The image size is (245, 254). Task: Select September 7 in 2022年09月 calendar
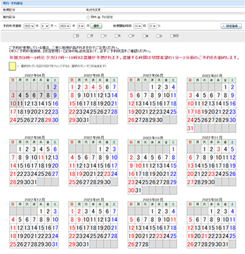pos(93,157)
